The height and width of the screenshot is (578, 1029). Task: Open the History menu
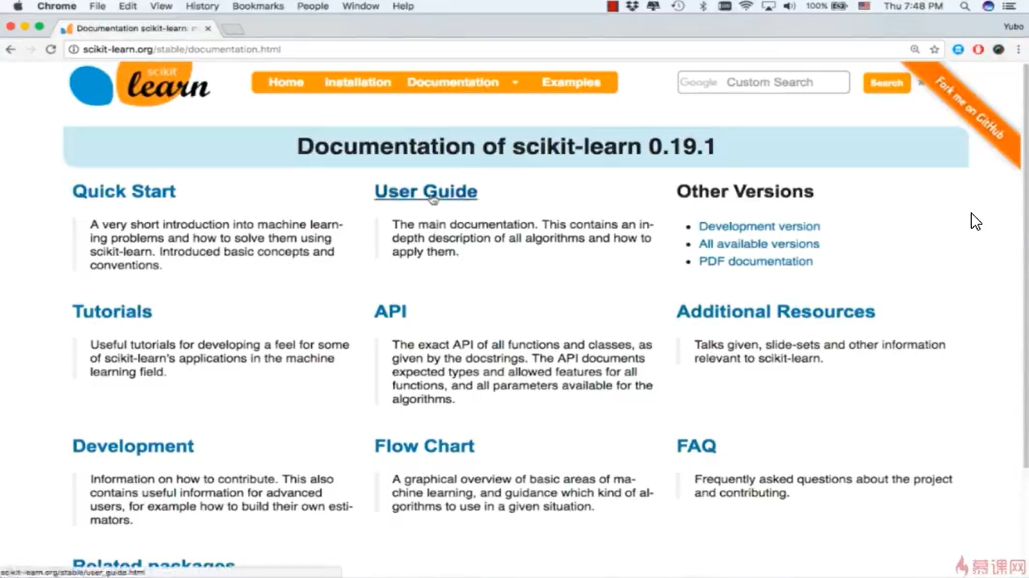tap(202, 6)
